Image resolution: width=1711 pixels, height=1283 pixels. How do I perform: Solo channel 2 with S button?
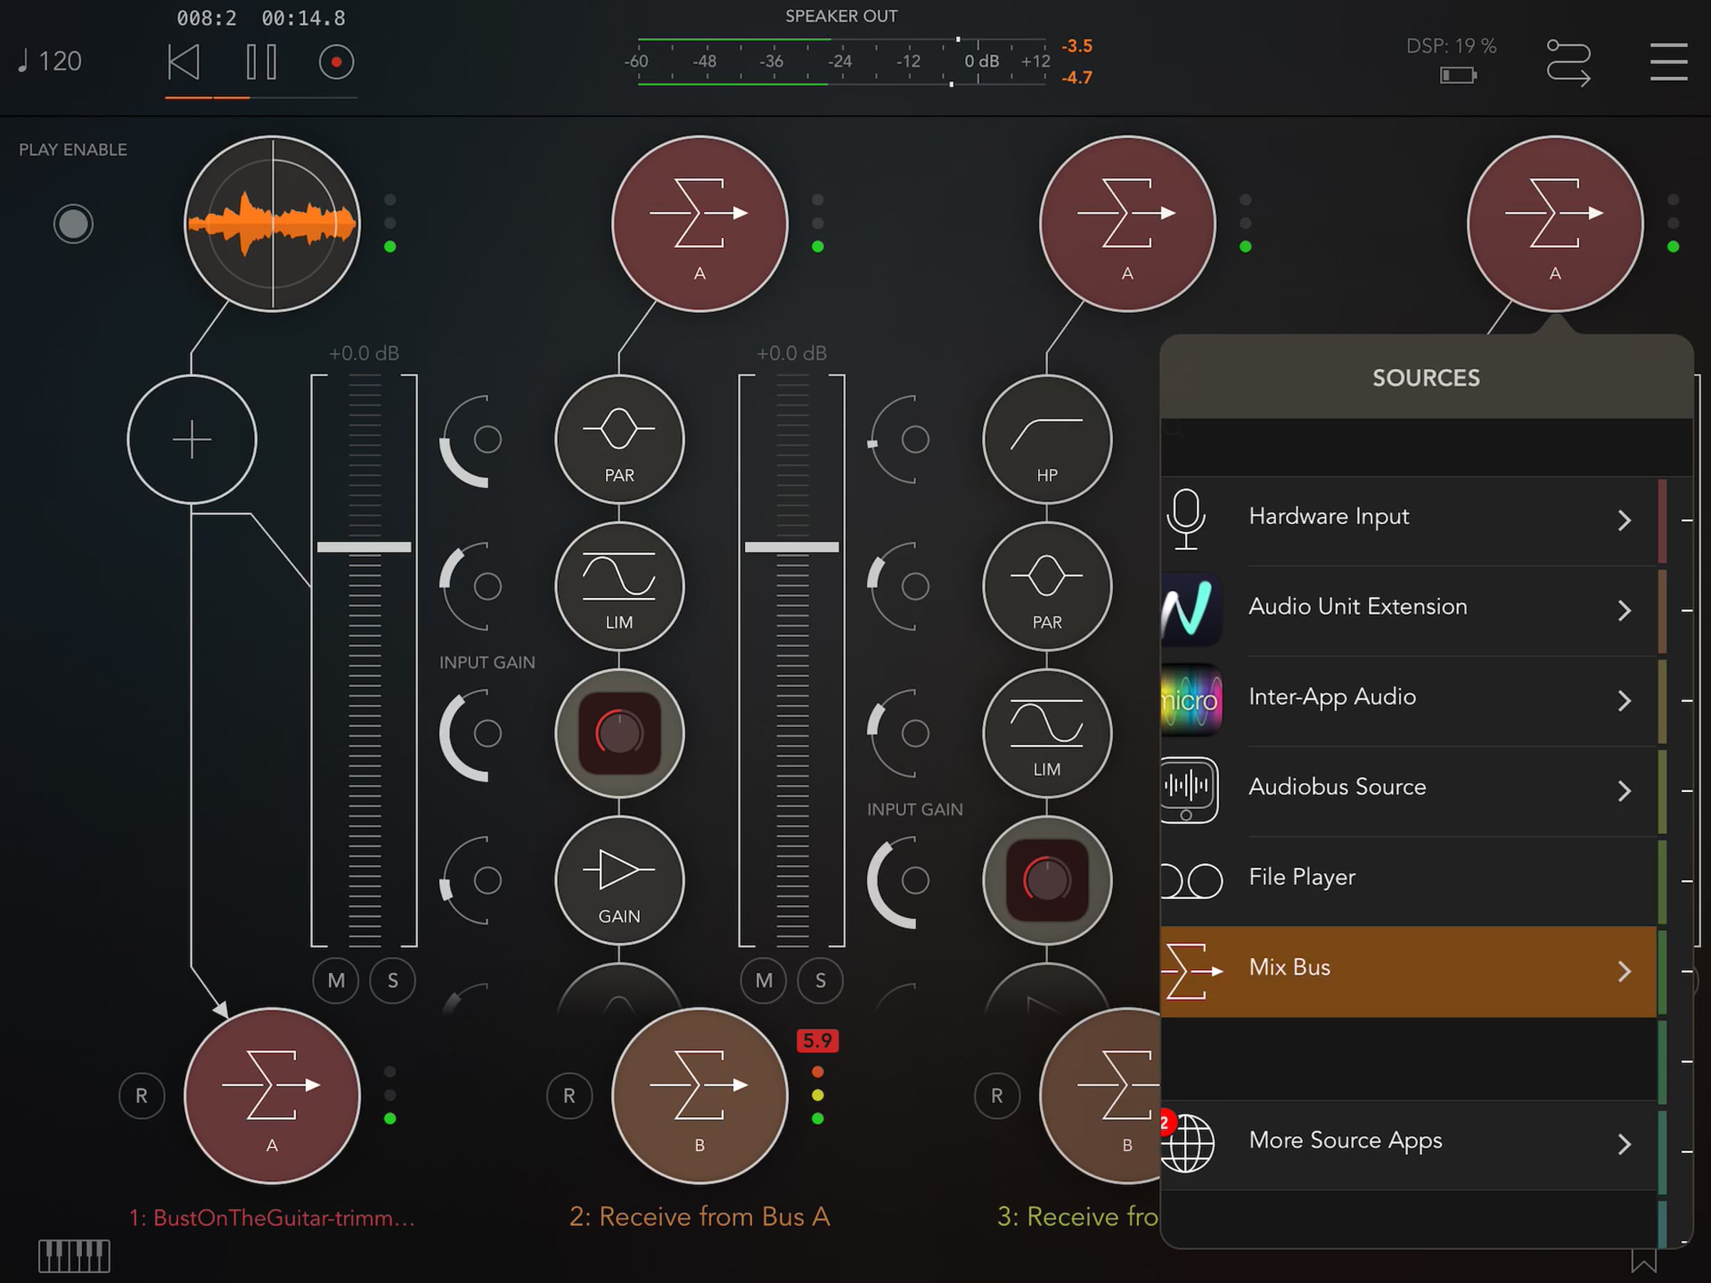(x=820, y=981)
